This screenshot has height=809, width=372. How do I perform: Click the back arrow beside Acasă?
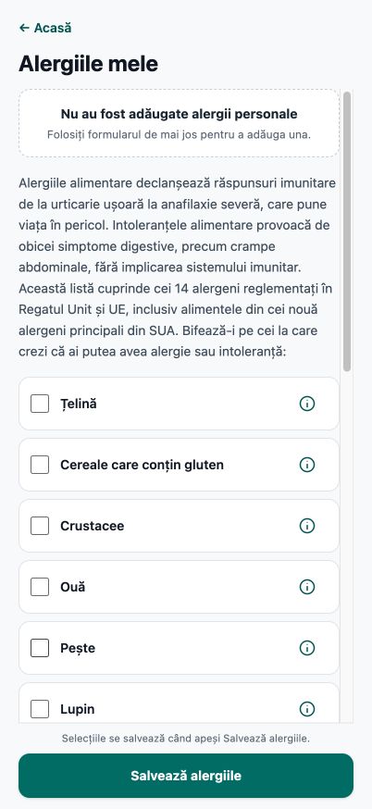[24, 28]
